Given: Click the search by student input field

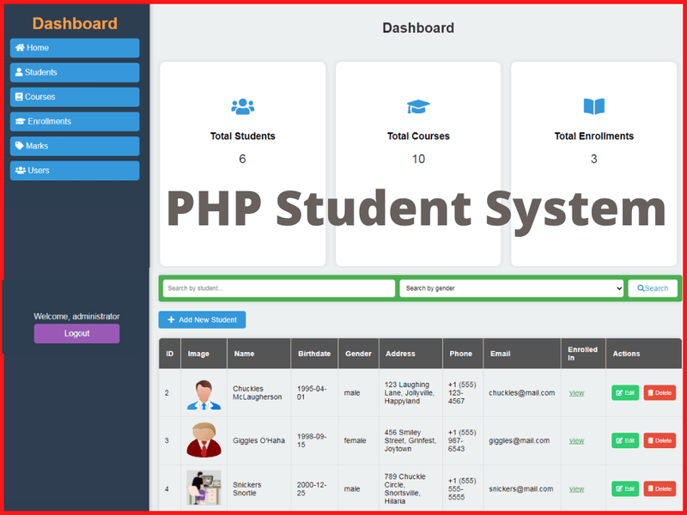Looking at the screenshot, I should pos(278,288).
